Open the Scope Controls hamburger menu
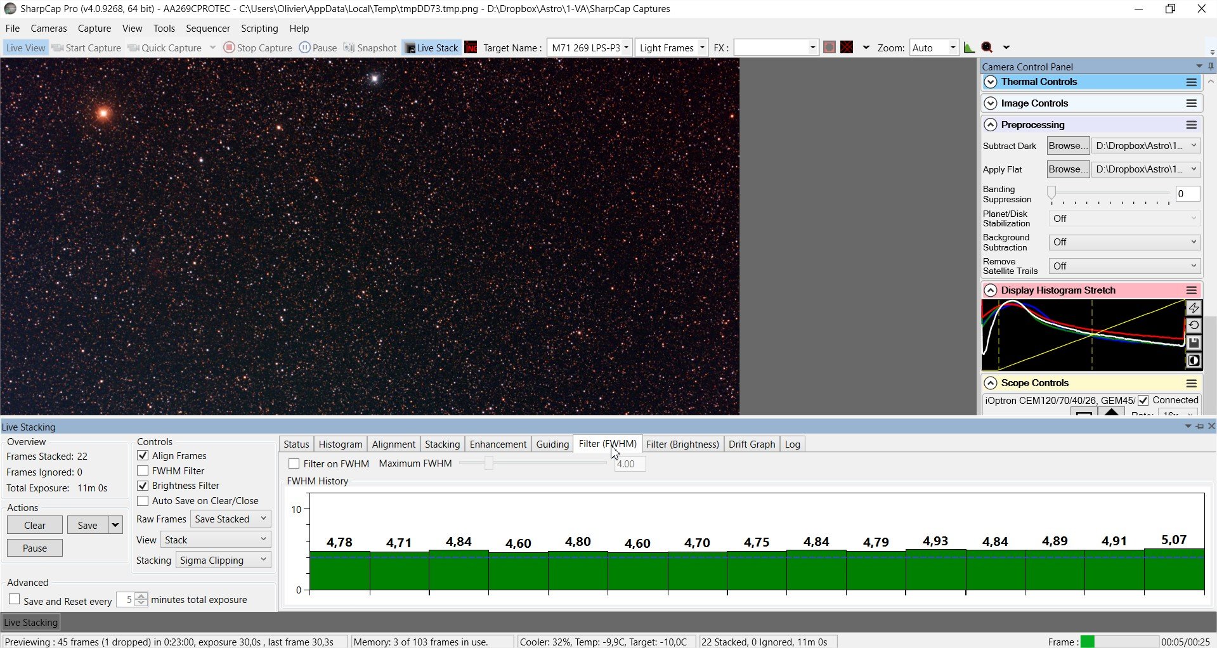Screen dimensions: 1217x648 1192,383
